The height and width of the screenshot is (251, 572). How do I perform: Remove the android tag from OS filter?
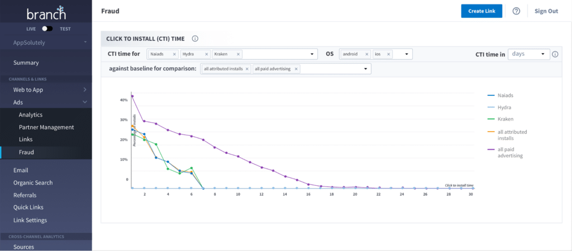tap(367, 54)
